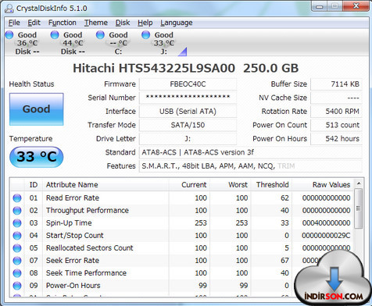
Task: Open the Disk menu
Action: pyautogui.click(x=123, y=23)
